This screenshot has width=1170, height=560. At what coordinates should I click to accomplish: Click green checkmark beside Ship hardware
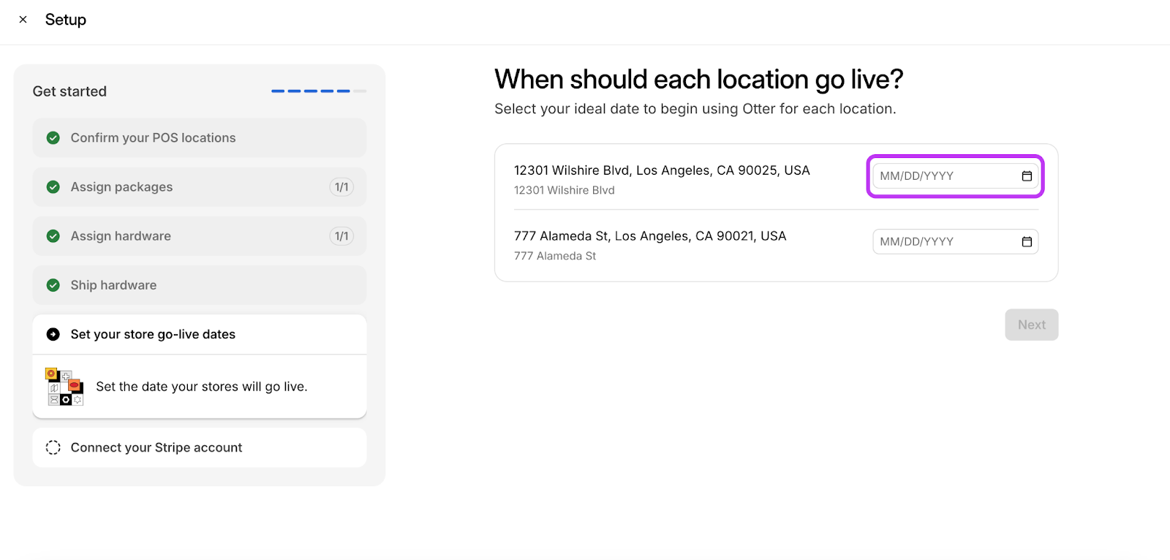click(x=53, y=285)
